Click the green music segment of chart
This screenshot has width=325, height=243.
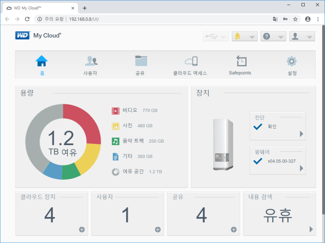coord(70,171)
